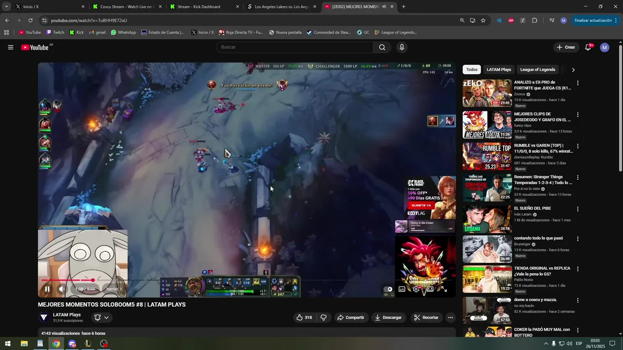Start voice search with microphone icon
The image size is (623, 350).
402,47
